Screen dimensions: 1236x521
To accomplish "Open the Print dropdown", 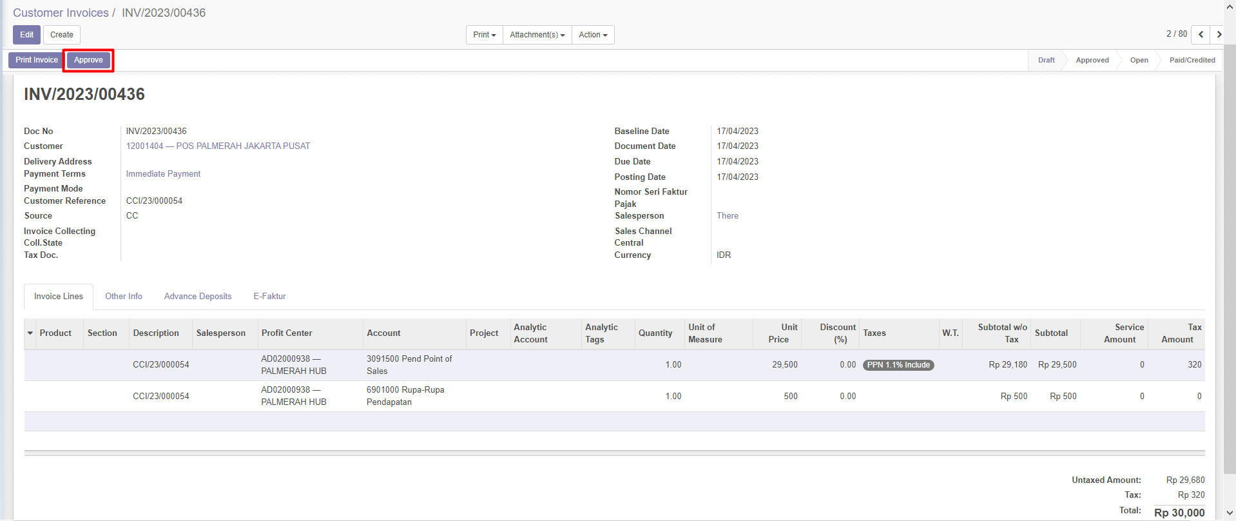I will (485, 35).
